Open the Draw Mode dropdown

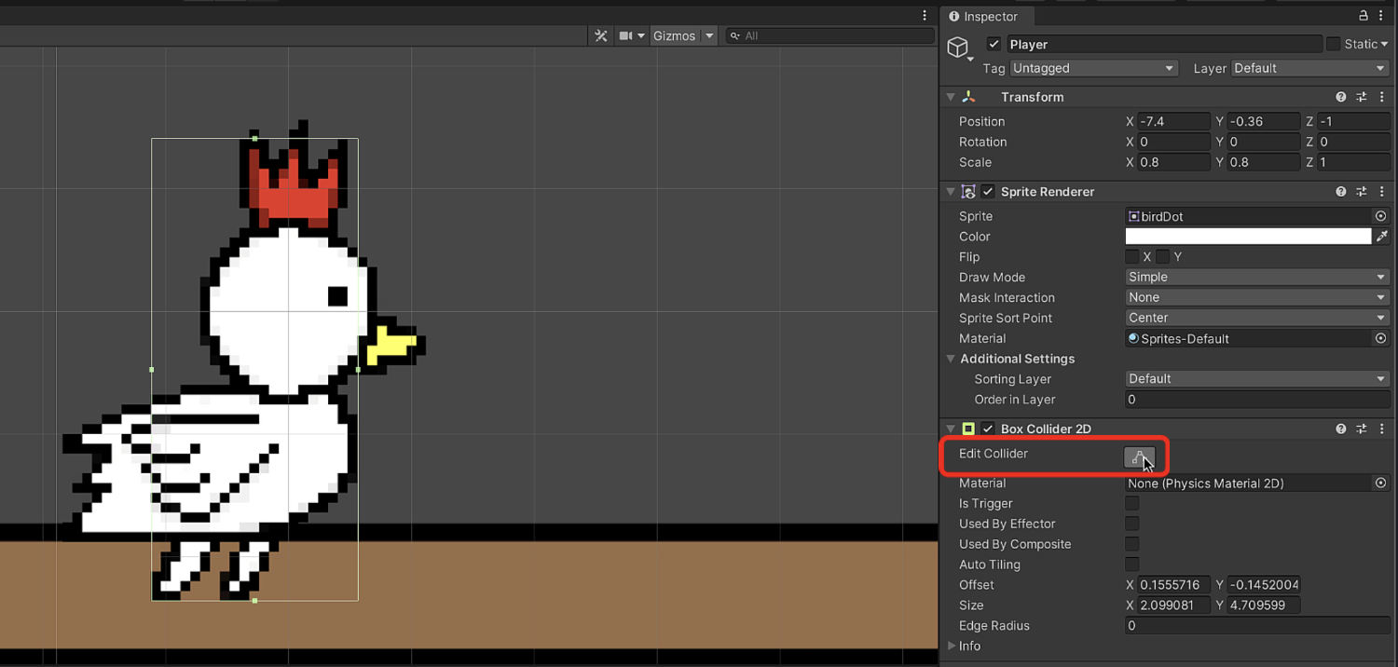[x=1257, y=277]
